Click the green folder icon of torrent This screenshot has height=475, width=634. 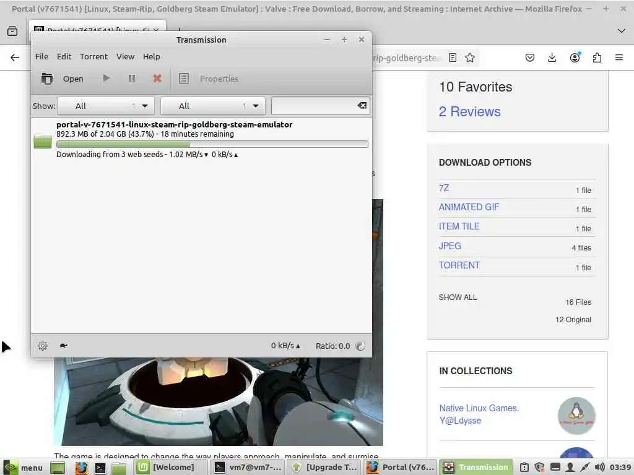[x=43, y=140]
